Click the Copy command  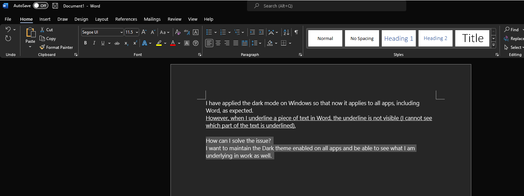[48, 38]
